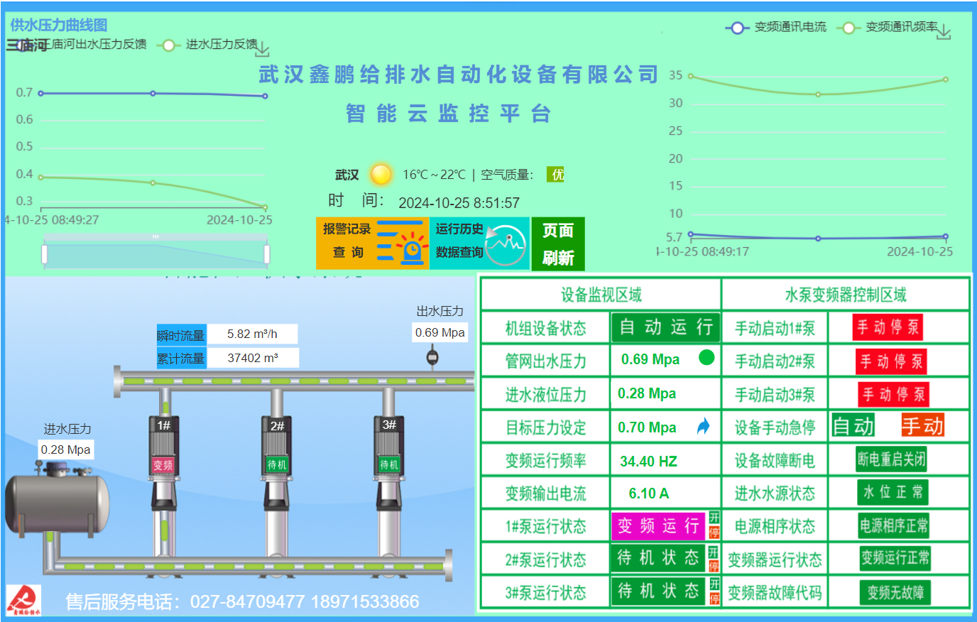Click the history trend chart icon
The width and height of the screenshot is (977, 622).
[505, 245]
